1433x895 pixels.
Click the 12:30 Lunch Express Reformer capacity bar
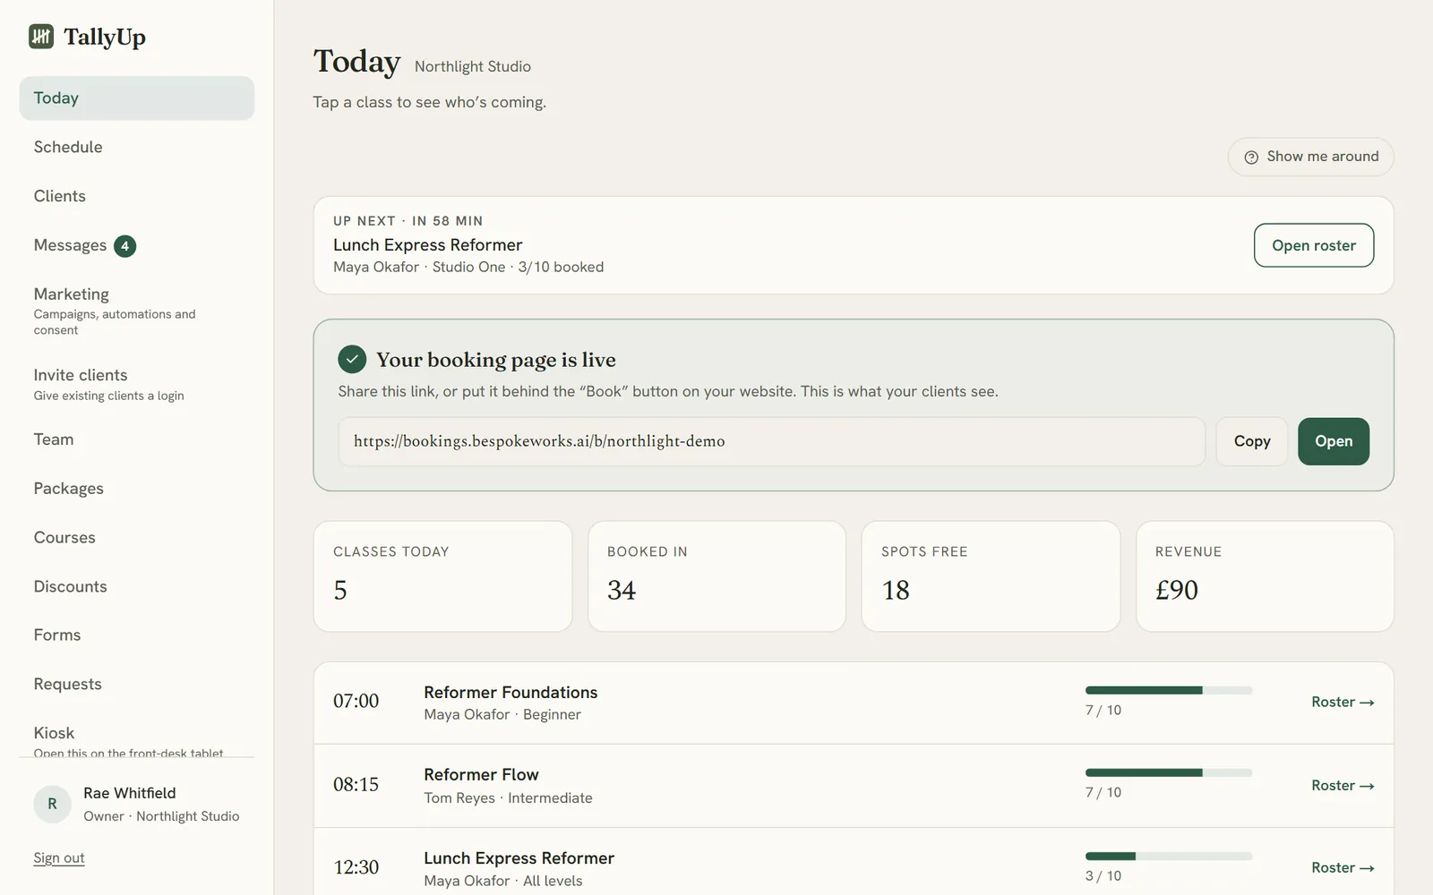tap(1169, 857)
